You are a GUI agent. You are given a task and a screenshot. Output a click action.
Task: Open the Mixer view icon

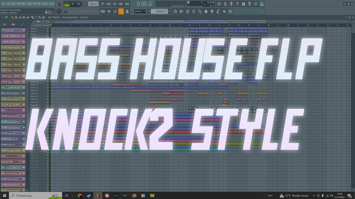(x=194, y=11)
